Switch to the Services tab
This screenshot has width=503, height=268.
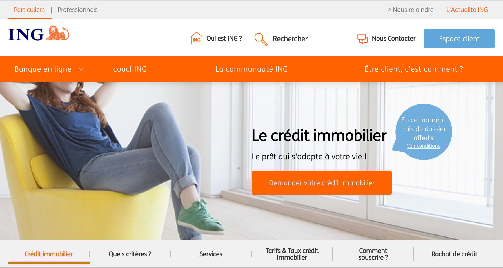coord(211,254)
